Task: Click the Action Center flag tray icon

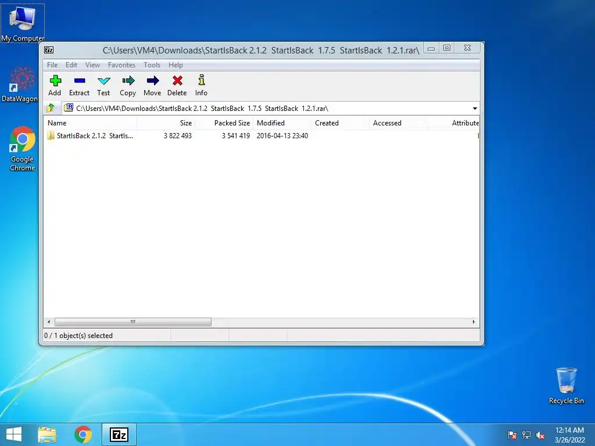Action: 512,435
